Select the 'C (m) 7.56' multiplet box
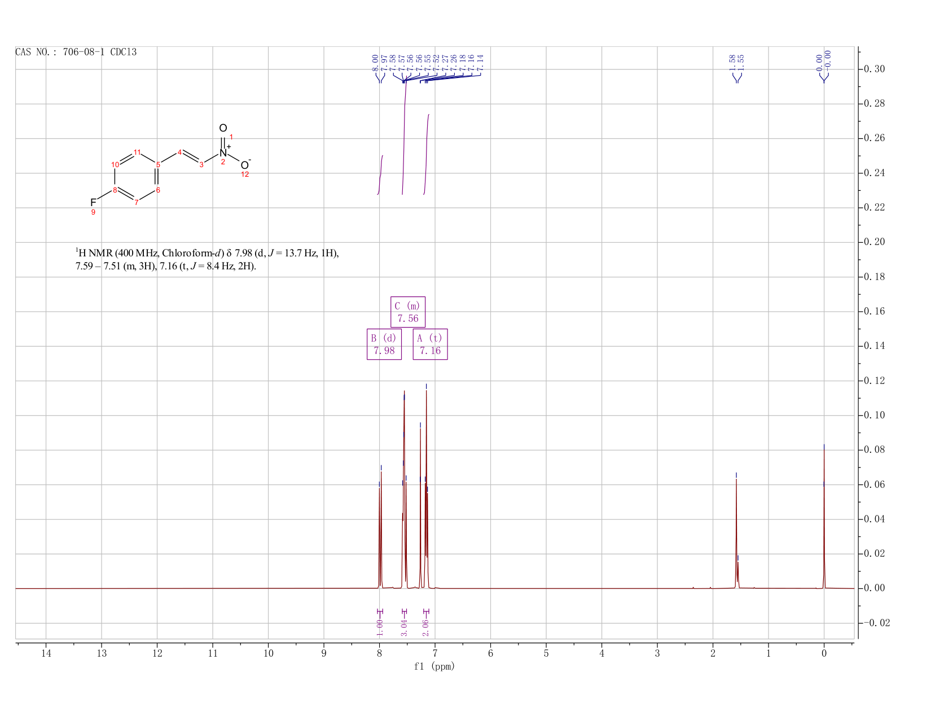 click(408, 312)
